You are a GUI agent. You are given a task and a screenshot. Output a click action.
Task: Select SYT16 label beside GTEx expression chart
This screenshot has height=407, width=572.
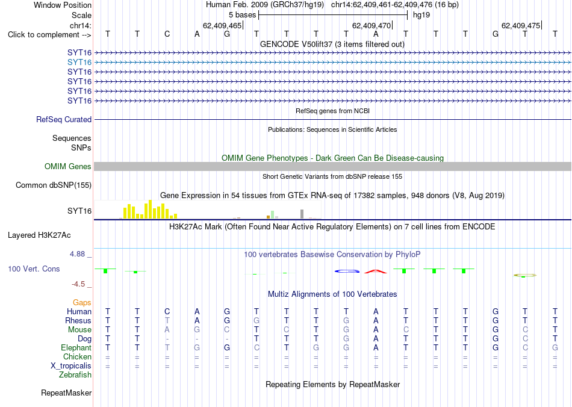pyautogui.click(x=79, y=211)
